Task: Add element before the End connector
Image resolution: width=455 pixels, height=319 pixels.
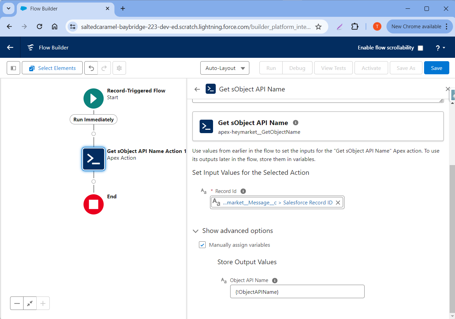Action: tap(94, 182)
